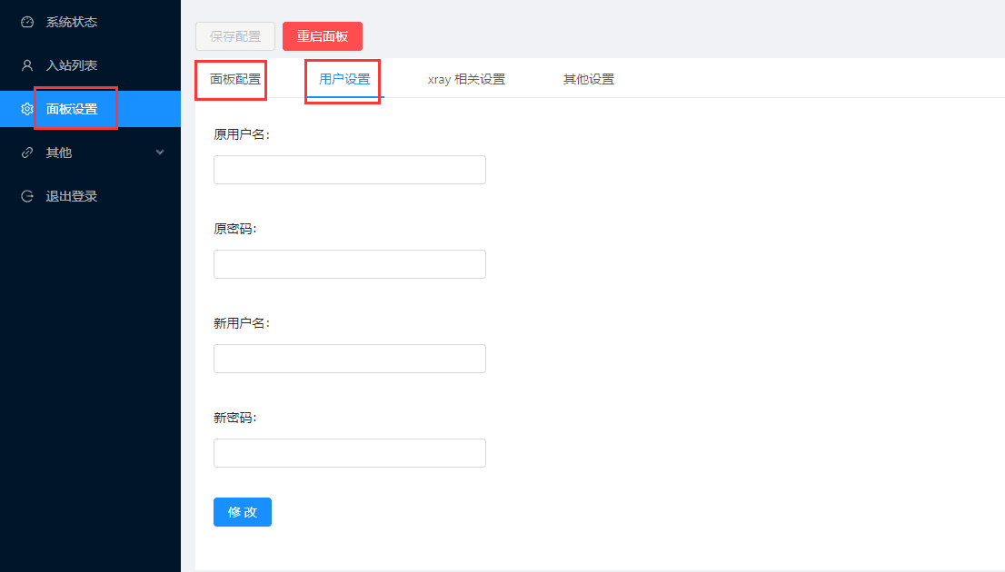Switch to the xray 相关设置 tab
The height and width of the screenshot is (572, 1005).
466,79
